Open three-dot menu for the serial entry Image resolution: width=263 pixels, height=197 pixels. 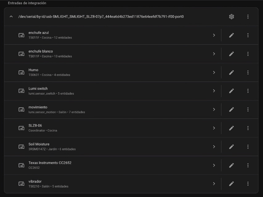coord(248,17)
